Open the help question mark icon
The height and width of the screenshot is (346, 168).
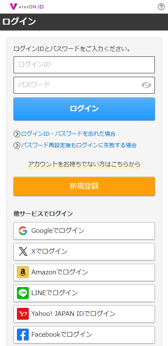[x=161, y=7]
